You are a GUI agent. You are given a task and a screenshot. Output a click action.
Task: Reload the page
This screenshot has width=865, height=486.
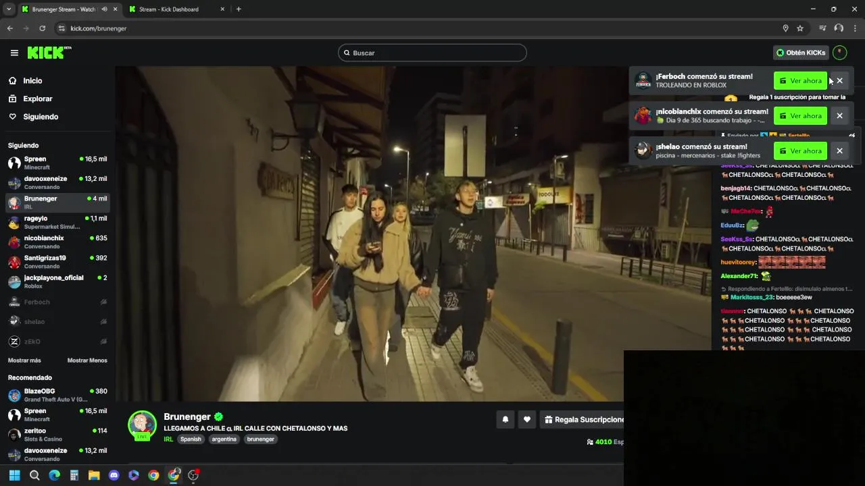[x=42, y=28]
